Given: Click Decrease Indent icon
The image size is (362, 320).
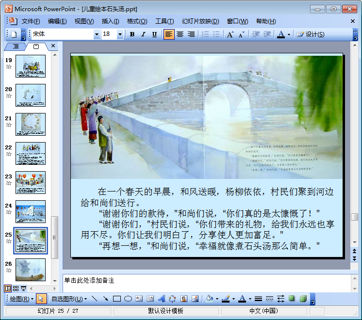Looking at the screenshot, I should click(256, 34).
